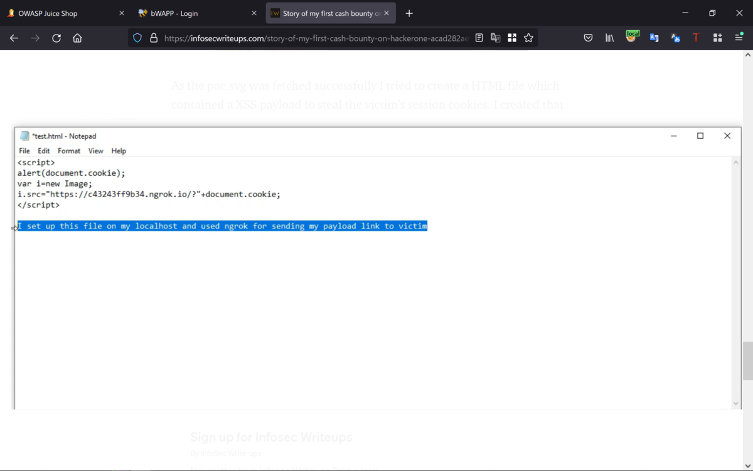The height and width of the screenshot is (471, 753).
Task: Reload the current page
Action: (56, 38)
